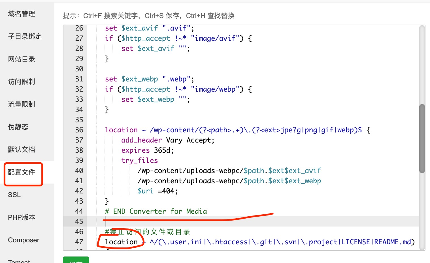Open the SSL settings
The width and height of the screenshot is (430, 263).
pos(14,195)
